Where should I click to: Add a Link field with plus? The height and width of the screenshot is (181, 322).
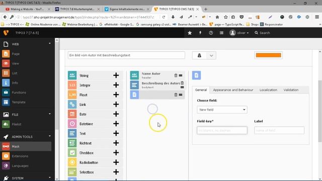[x=116, y=104]
